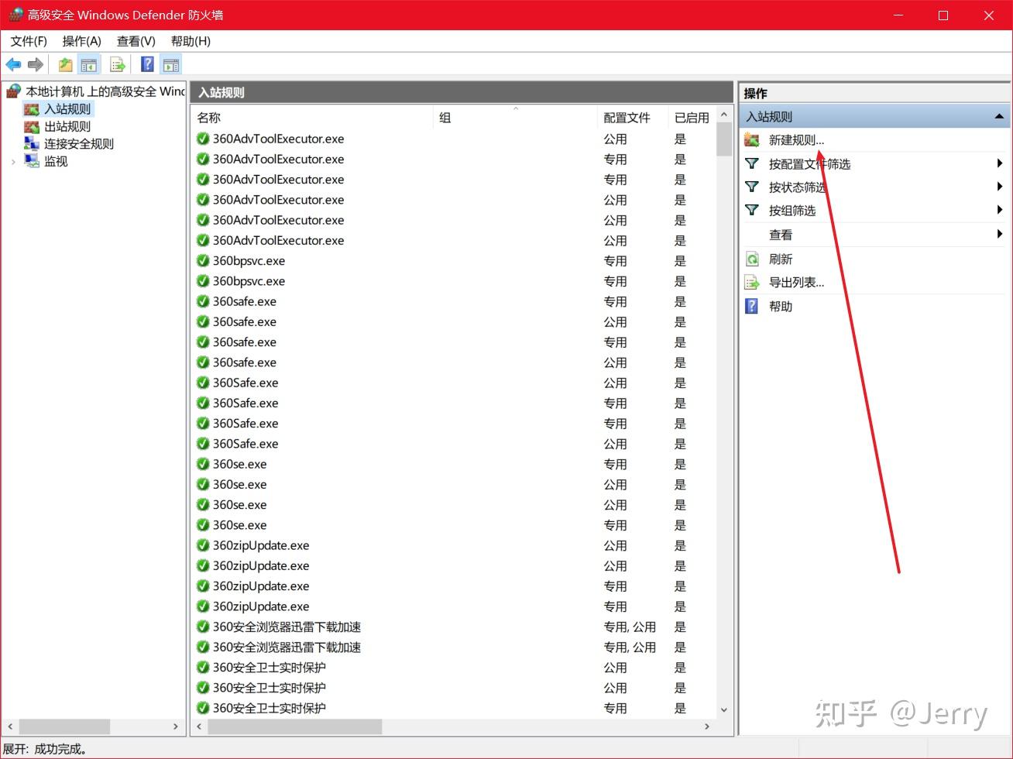Image resolution: width=1013 pixels, height=759 pixels.
Task: Click the forward arrow toolbar icon
Action: (x=35, y=65)
